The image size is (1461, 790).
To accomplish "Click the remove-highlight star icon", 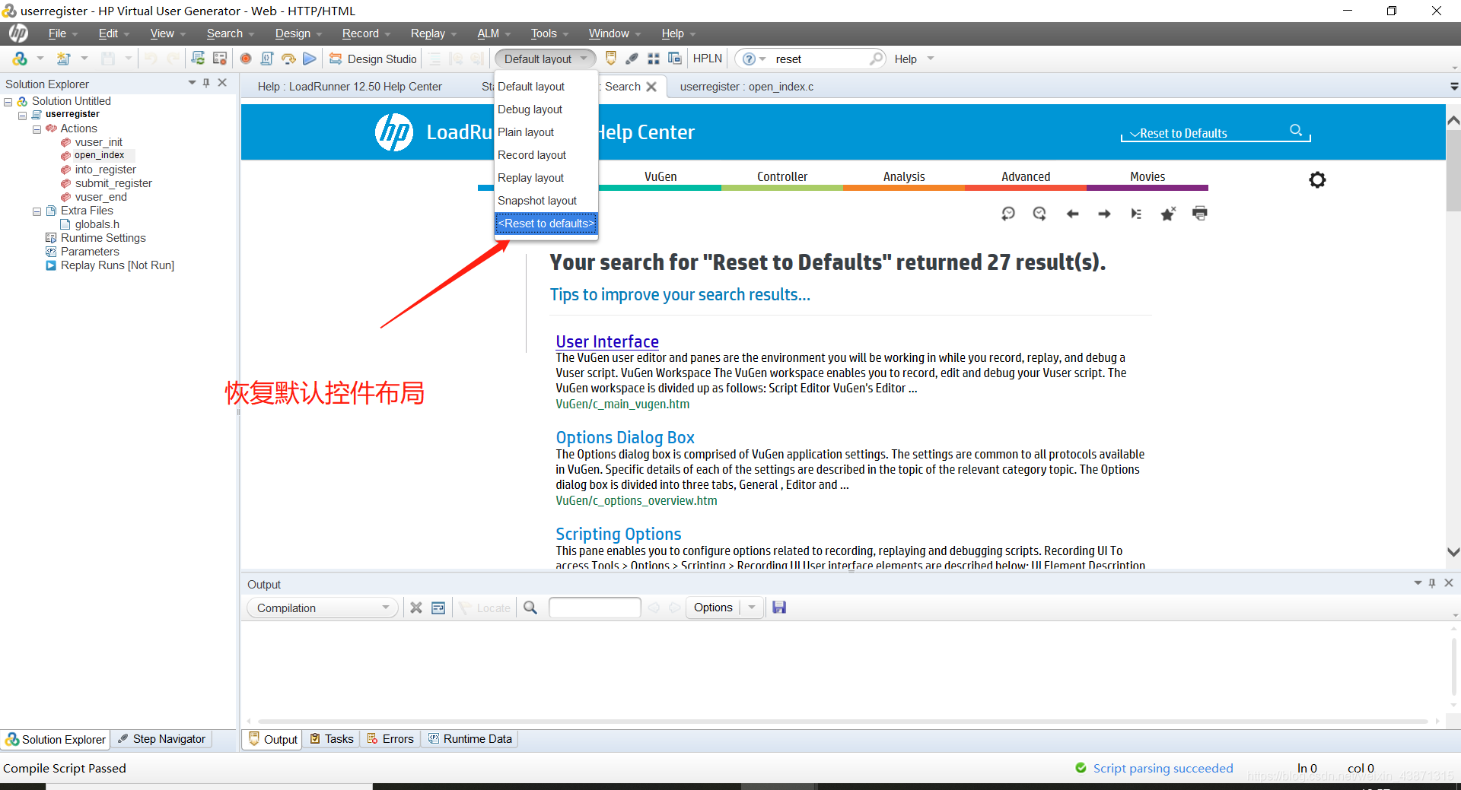I will pos(1168,214).
